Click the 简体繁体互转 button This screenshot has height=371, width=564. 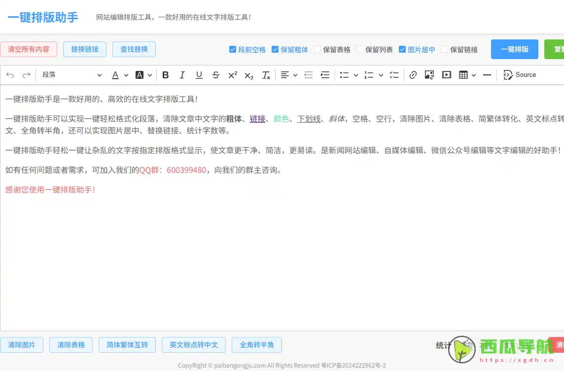(127, 345)
